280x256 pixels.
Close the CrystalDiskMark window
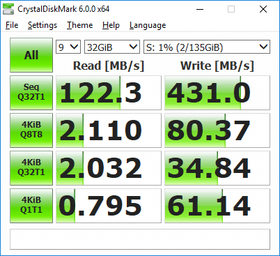(x=263, y=9)
